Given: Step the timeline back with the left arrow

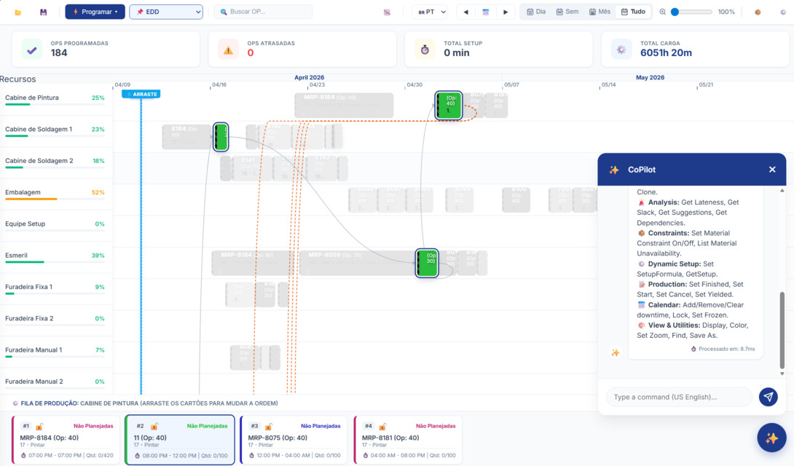Looking at the screenshot, I should [x=465, y=12].
